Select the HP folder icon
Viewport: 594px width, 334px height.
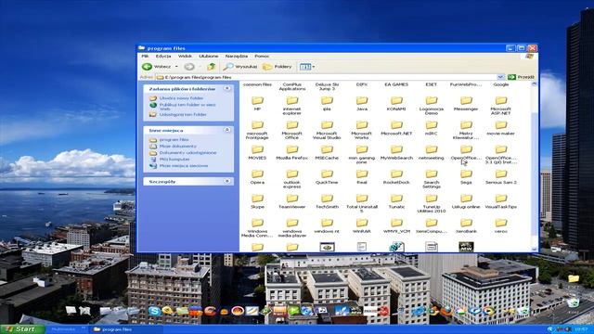(257, 100)
